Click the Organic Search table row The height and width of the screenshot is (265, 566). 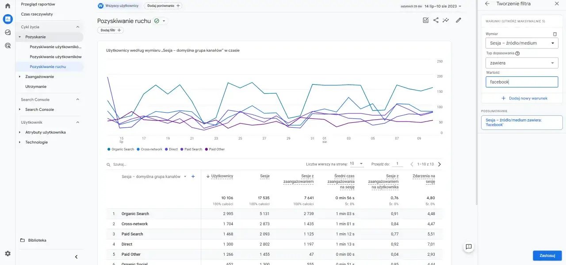coord(274,214)
